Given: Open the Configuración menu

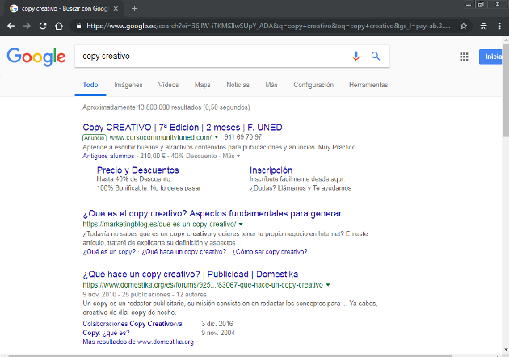Looking at the screenshot, I should pos(313,85).
